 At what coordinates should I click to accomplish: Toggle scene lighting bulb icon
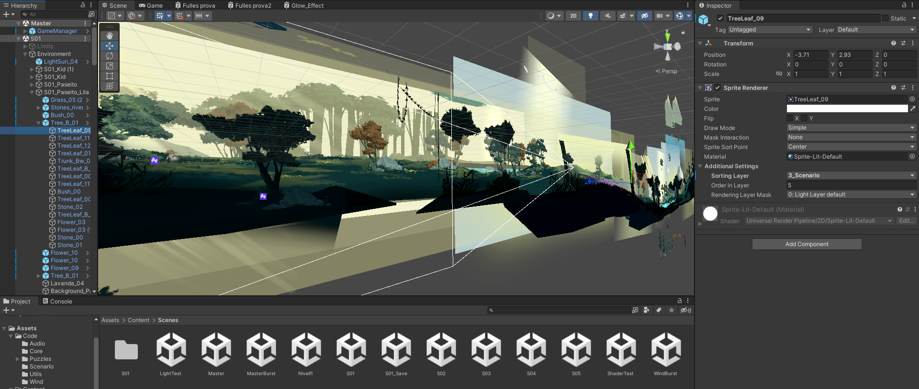590,16
